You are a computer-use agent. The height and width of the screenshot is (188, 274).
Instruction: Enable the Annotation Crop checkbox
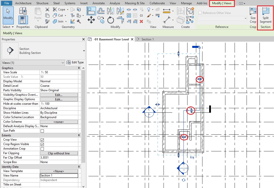click(x=42, y=149)
